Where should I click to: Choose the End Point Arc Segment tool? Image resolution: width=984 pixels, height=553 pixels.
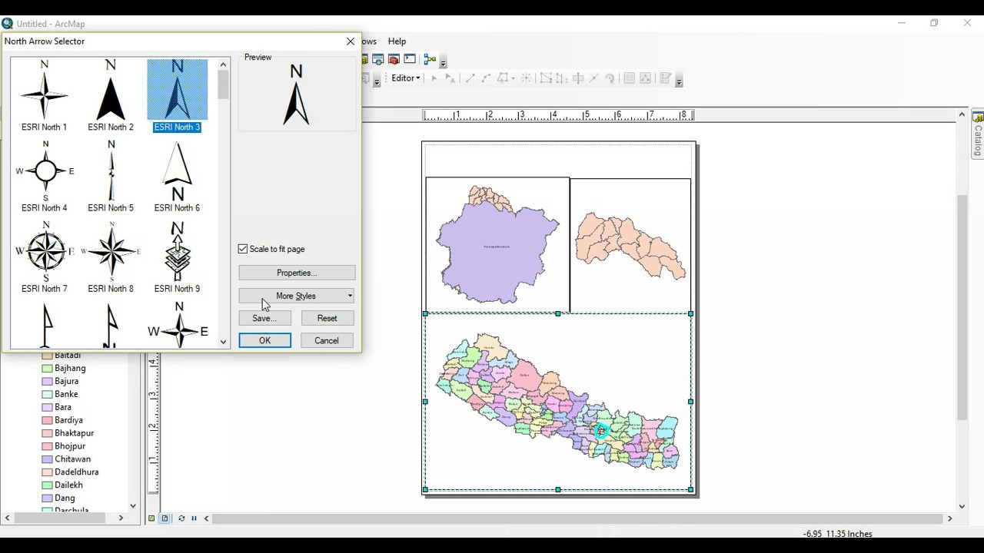(x=487, y=78)
